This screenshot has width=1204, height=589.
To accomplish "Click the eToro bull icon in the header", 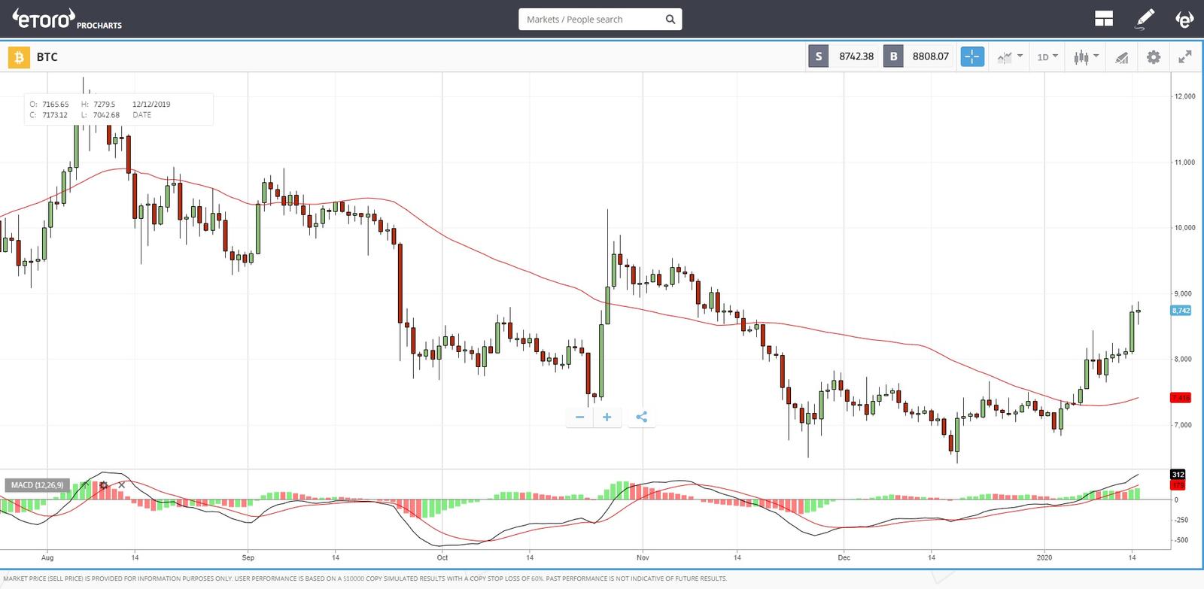I will coord(1184,19).
